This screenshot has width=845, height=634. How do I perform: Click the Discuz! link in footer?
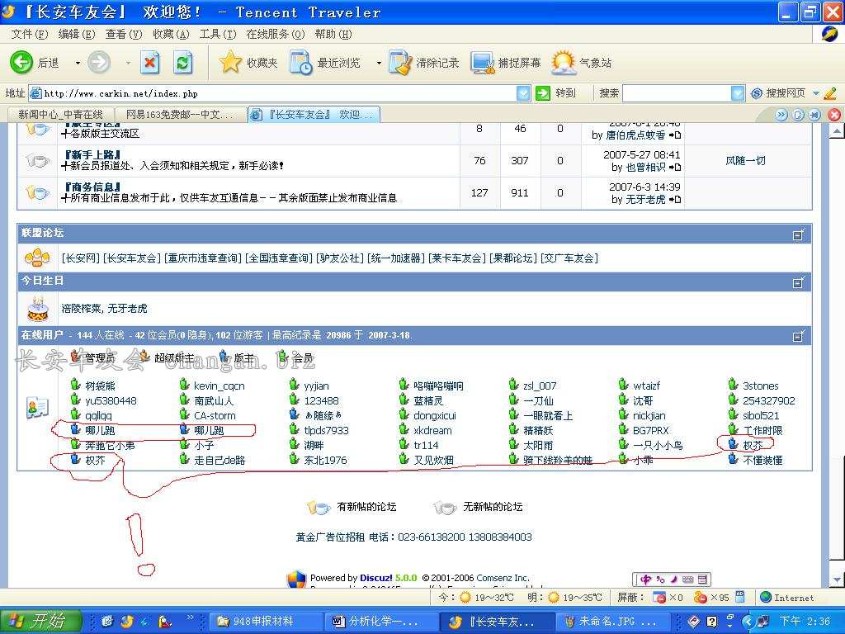tap(376, 577)
